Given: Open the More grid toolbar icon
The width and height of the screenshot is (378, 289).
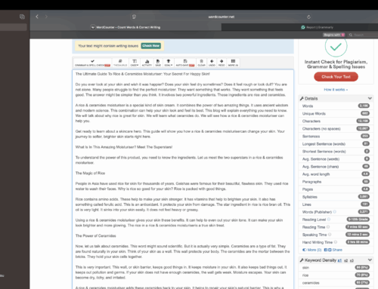Looking at the screenshot, I should (233, 63).
